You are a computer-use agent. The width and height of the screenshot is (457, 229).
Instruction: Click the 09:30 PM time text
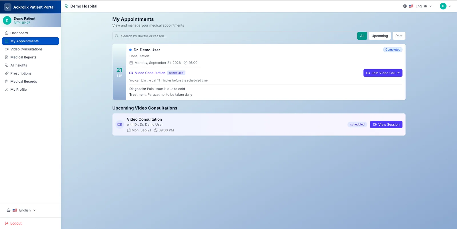(166, 130)
